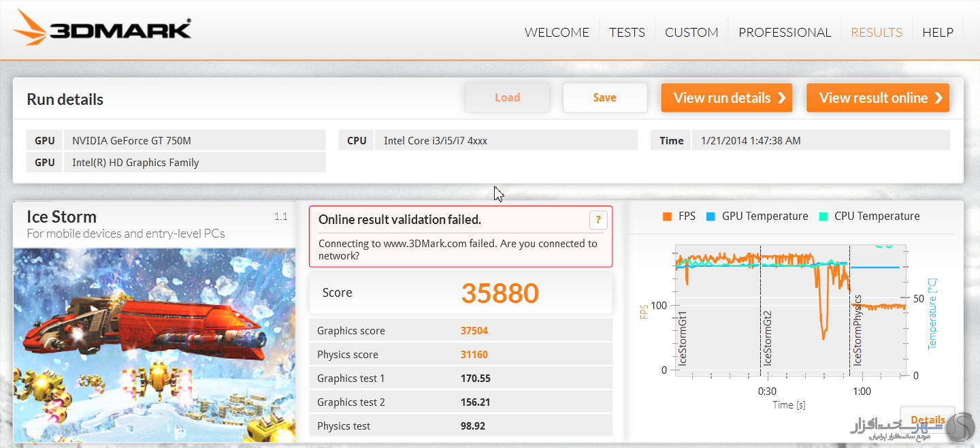Select the RESULTS tab

click(877, 32)
